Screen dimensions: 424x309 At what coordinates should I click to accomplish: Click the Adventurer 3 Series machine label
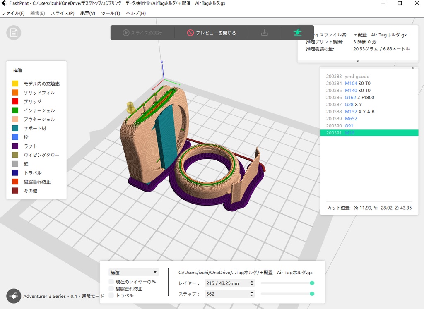coord(63,296)
